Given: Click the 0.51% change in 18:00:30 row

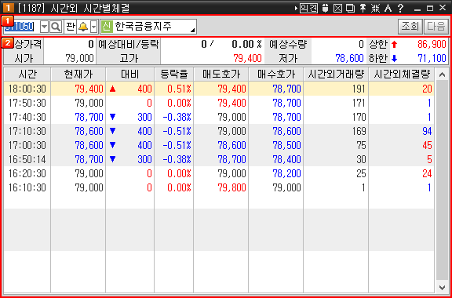Looking at the screenshot, I should tap(179, 89).
